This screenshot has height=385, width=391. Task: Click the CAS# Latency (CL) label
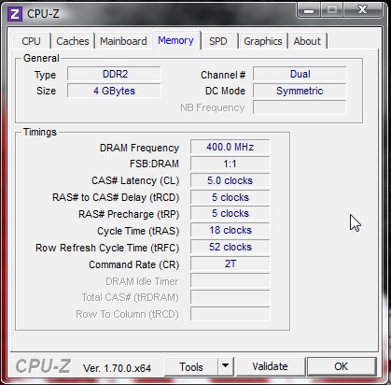tap(135, 180)
